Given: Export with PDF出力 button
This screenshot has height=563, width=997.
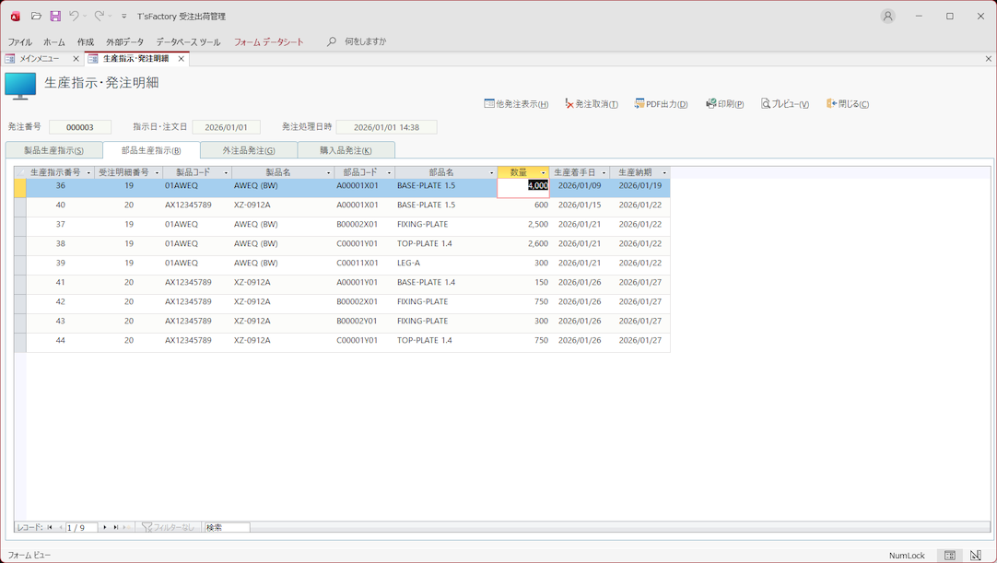Looking at the screenshot, I should tap(661, 104).
